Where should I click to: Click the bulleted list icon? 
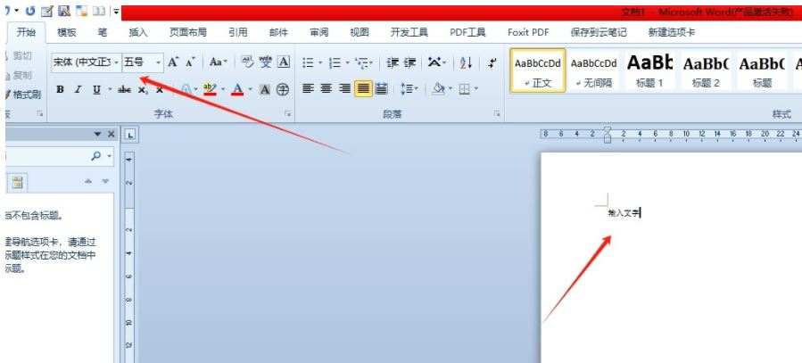click(x=307, y=62)
